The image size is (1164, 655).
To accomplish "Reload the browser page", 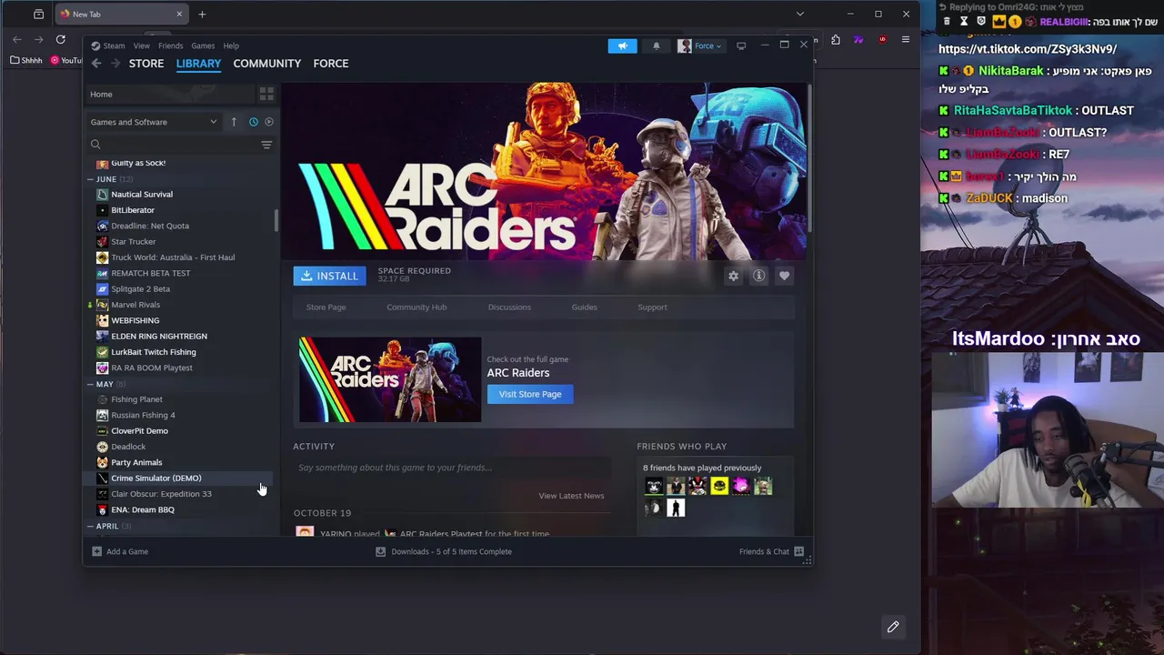I will coord(60,39).
